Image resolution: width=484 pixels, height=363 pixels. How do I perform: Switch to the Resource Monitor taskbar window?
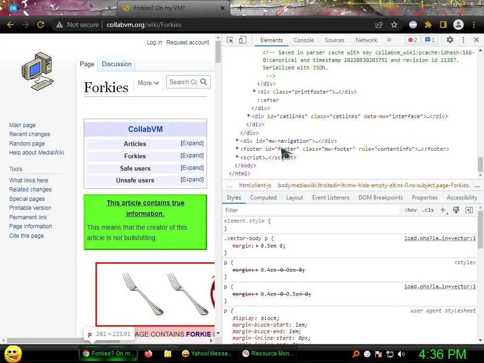pyautogui.click(x=268, y=354)
